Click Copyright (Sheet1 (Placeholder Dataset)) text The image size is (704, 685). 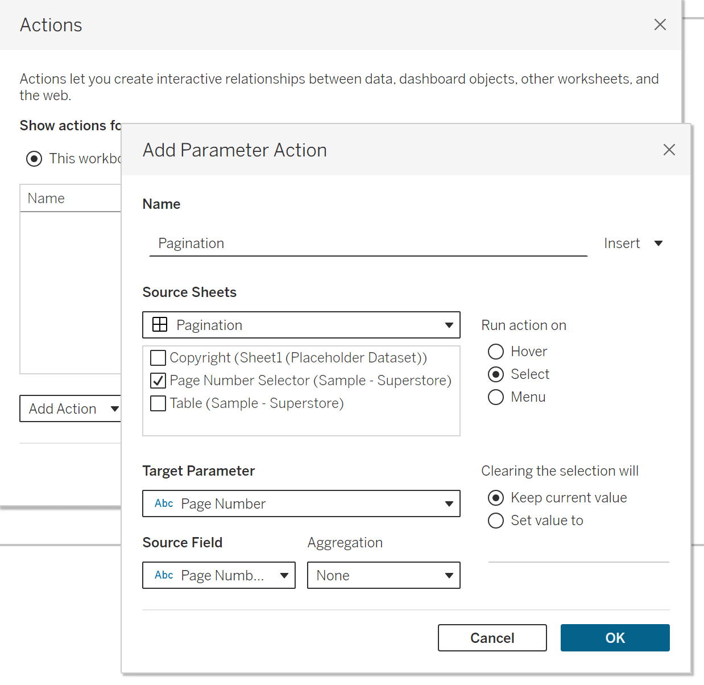click(x=298, y=357)
